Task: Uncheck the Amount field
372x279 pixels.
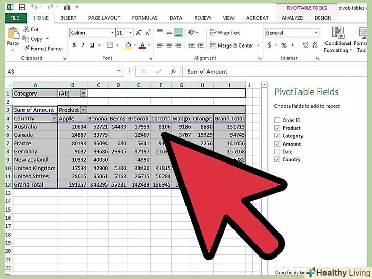Action: (277, 144)
